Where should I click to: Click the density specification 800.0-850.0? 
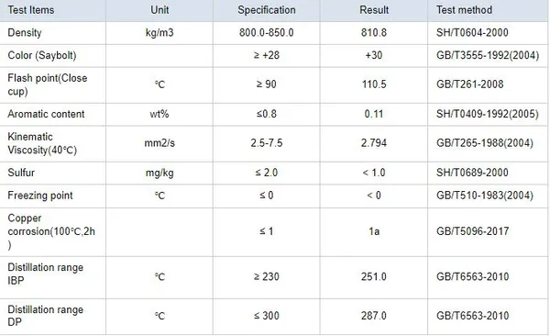[x=267, y=33]
